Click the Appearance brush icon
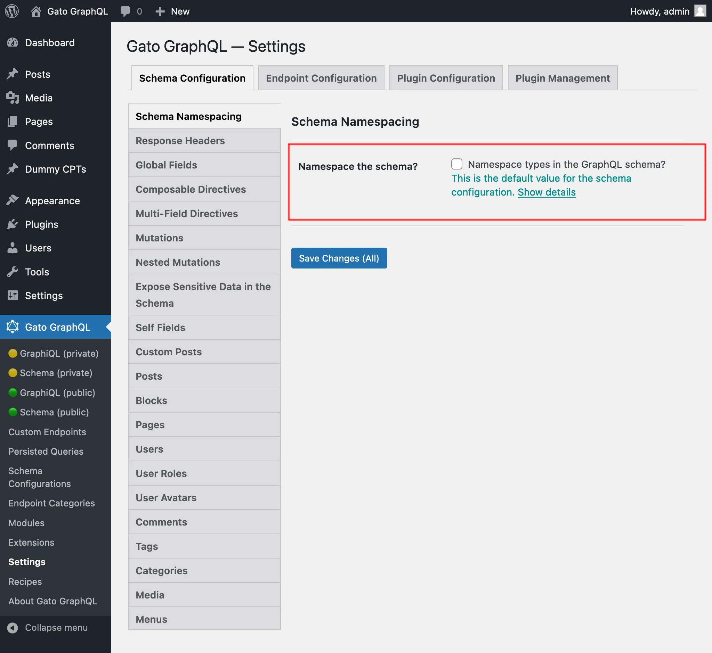 tap(13, 200)
